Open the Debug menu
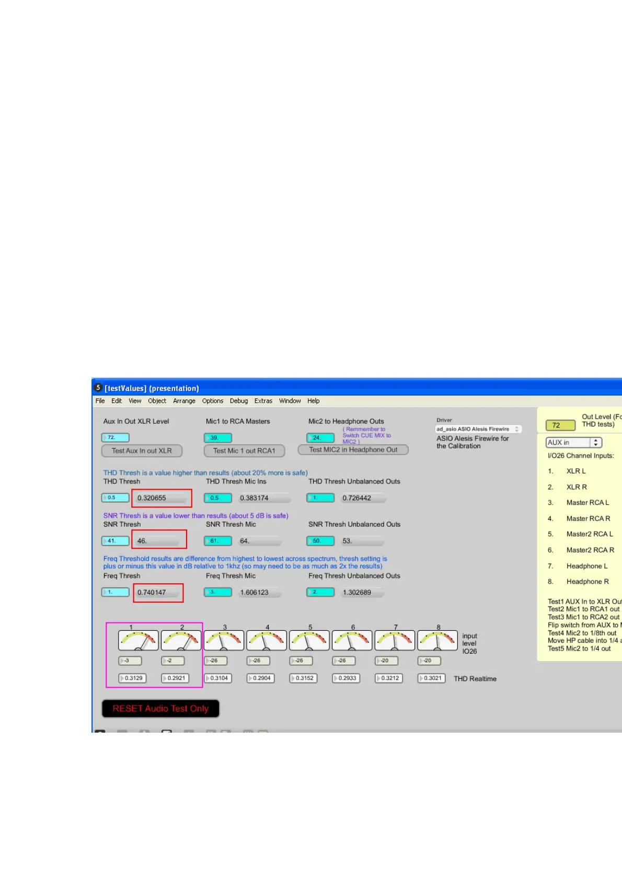The width and height of the screenshot is (622, 880). (239, 401)
